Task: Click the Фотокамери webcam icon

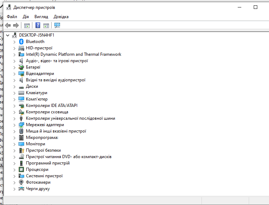Action: (x=21, y=182)
